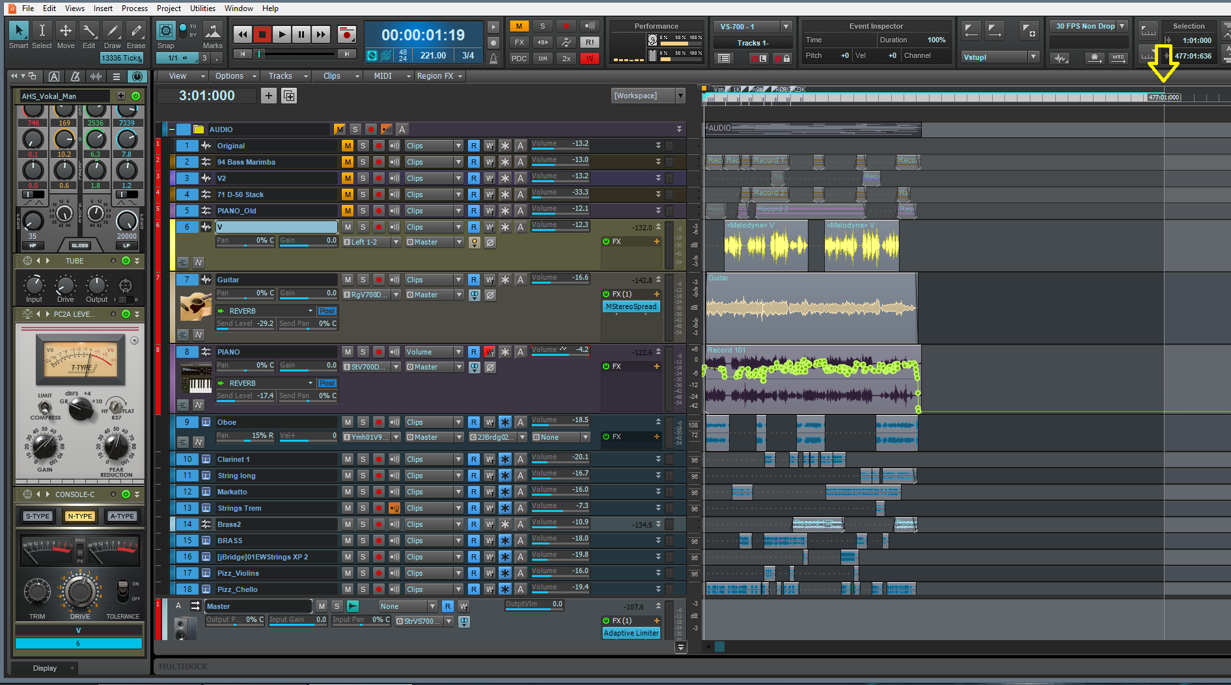Screen dimensions: 1231x685
Task: Arm the Oboe track for recording
Action: tap(379, 422)
